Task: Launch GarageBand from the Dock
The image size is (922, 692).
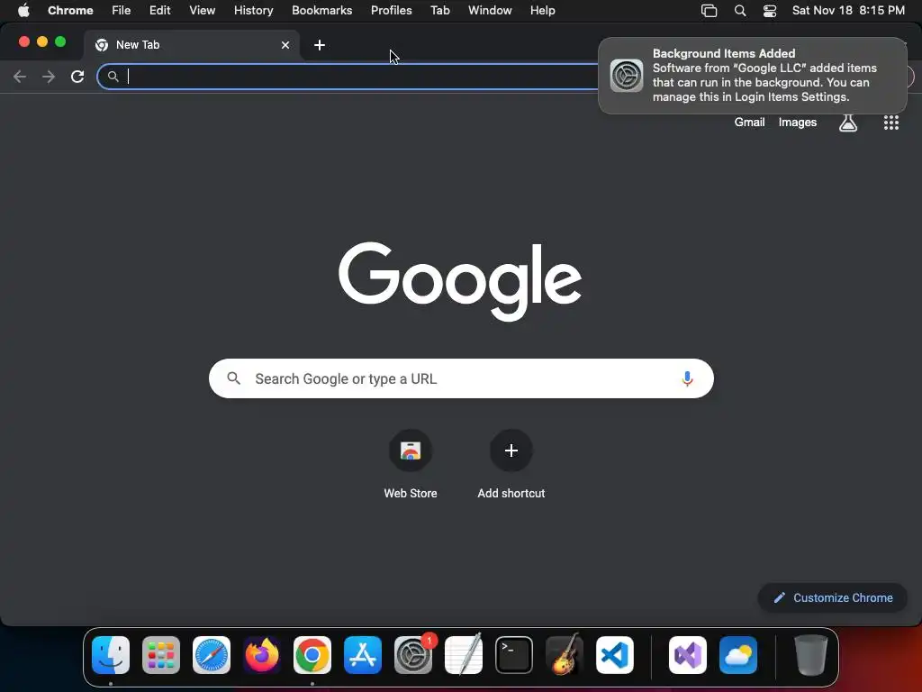Action: click(565, 655)
